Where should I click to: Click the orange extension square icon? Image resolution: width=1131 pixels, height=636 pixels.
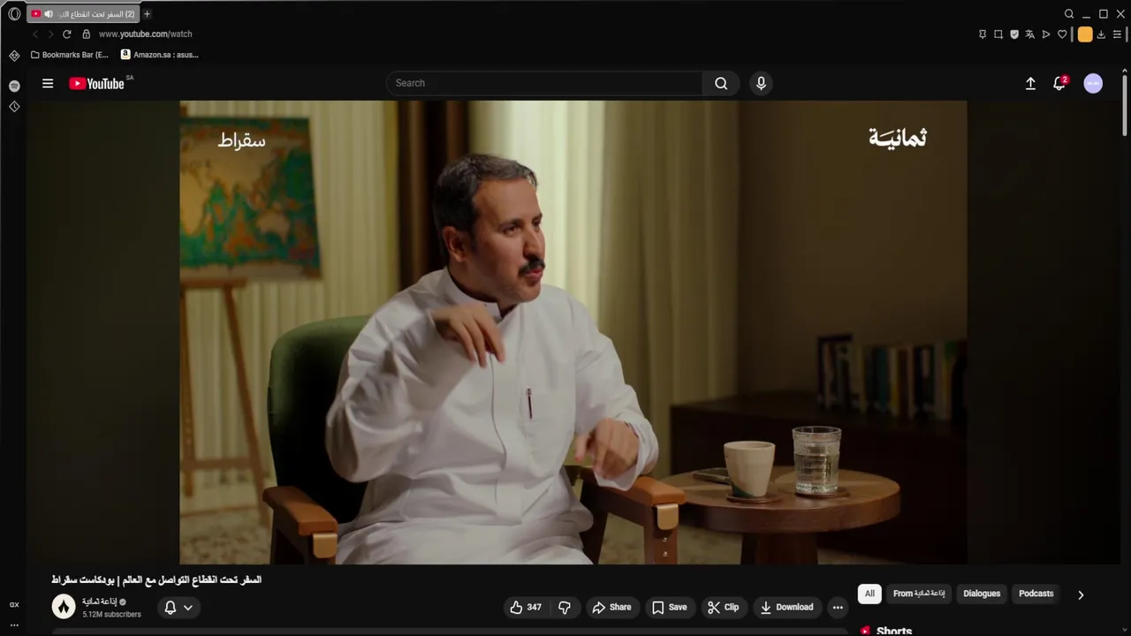click(x=1085, y=34)
